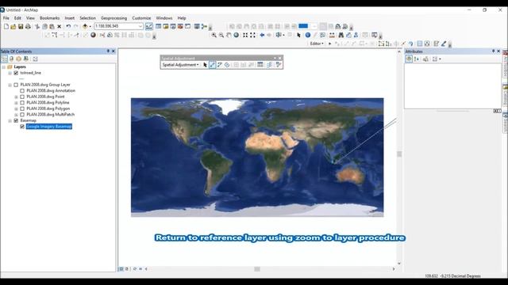Check PLAN 2008.dwg MultiPatch layer
Viewport: 508px width, 285px height.
tap(22, 114)
